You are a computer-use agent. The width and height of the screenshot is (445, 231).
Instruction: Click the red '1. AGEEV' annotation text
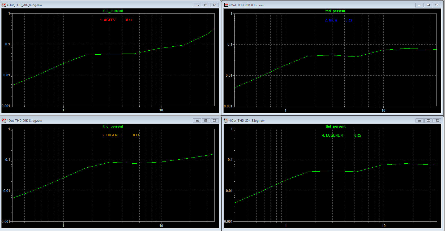point(108,20)
